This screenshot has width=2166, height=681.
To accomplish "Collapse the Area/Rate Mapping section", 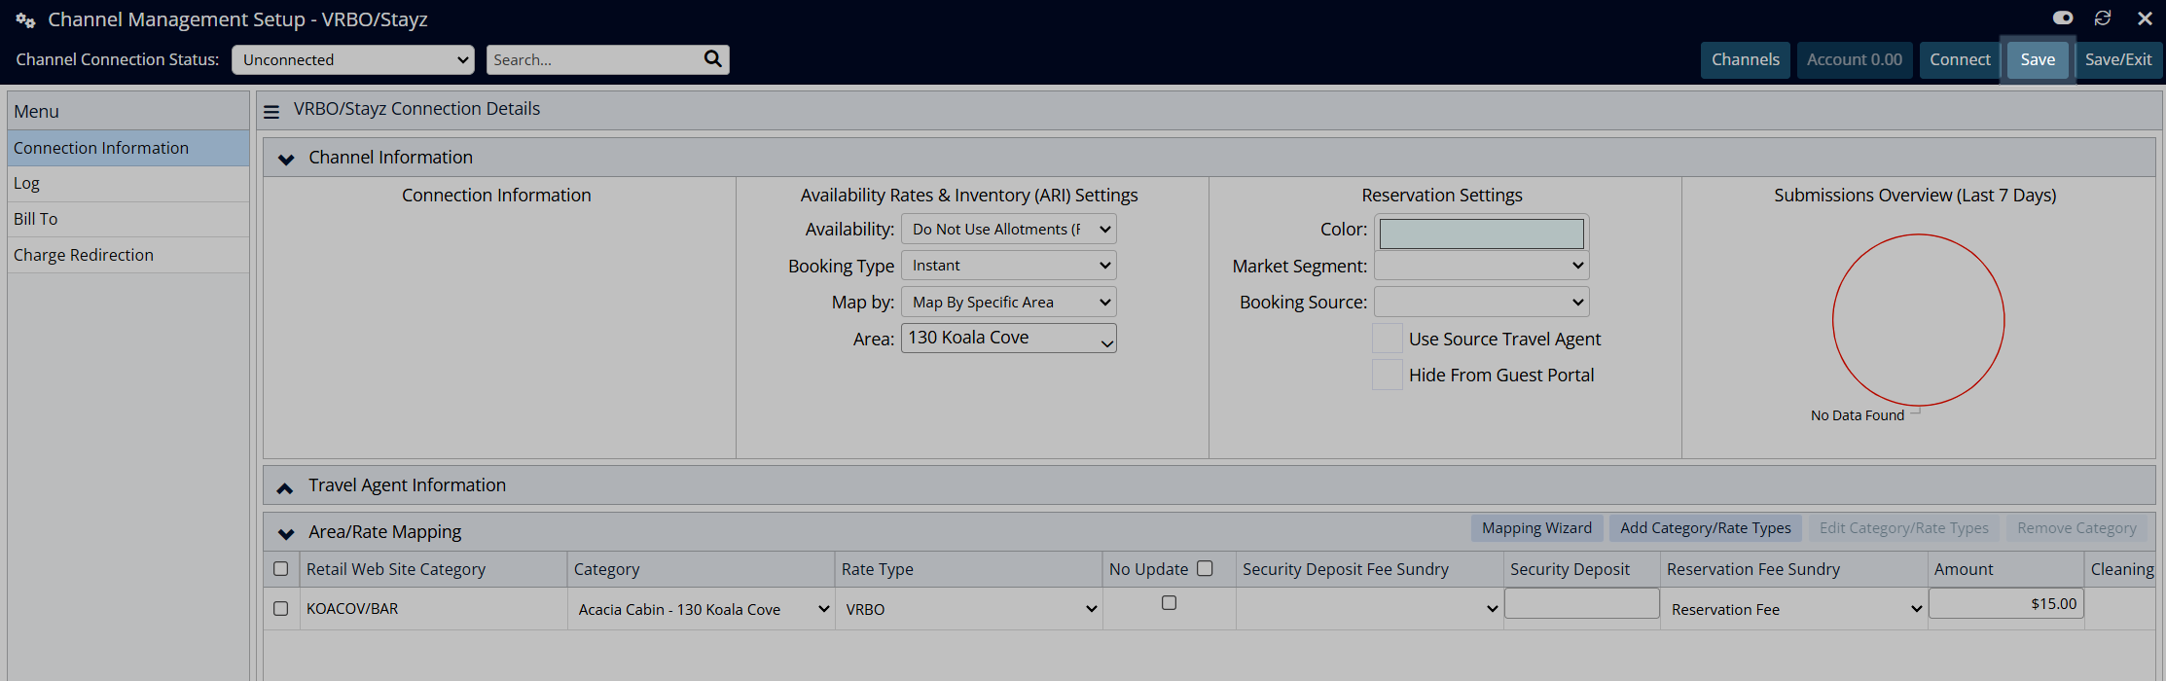I will 286,533.
